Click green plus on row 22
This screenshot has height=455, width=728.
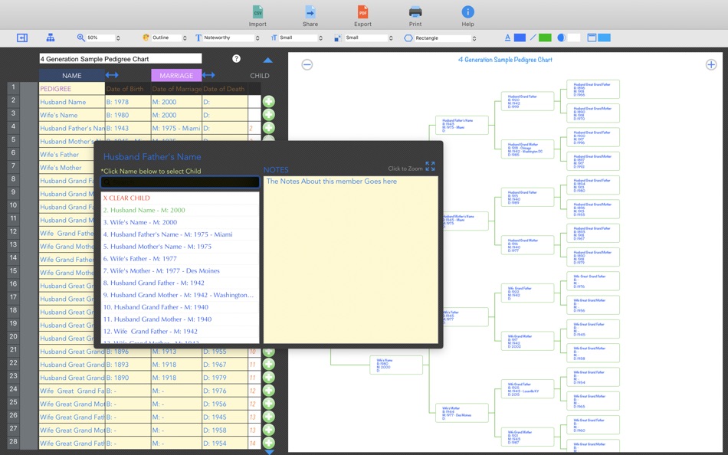pos(269,365)
